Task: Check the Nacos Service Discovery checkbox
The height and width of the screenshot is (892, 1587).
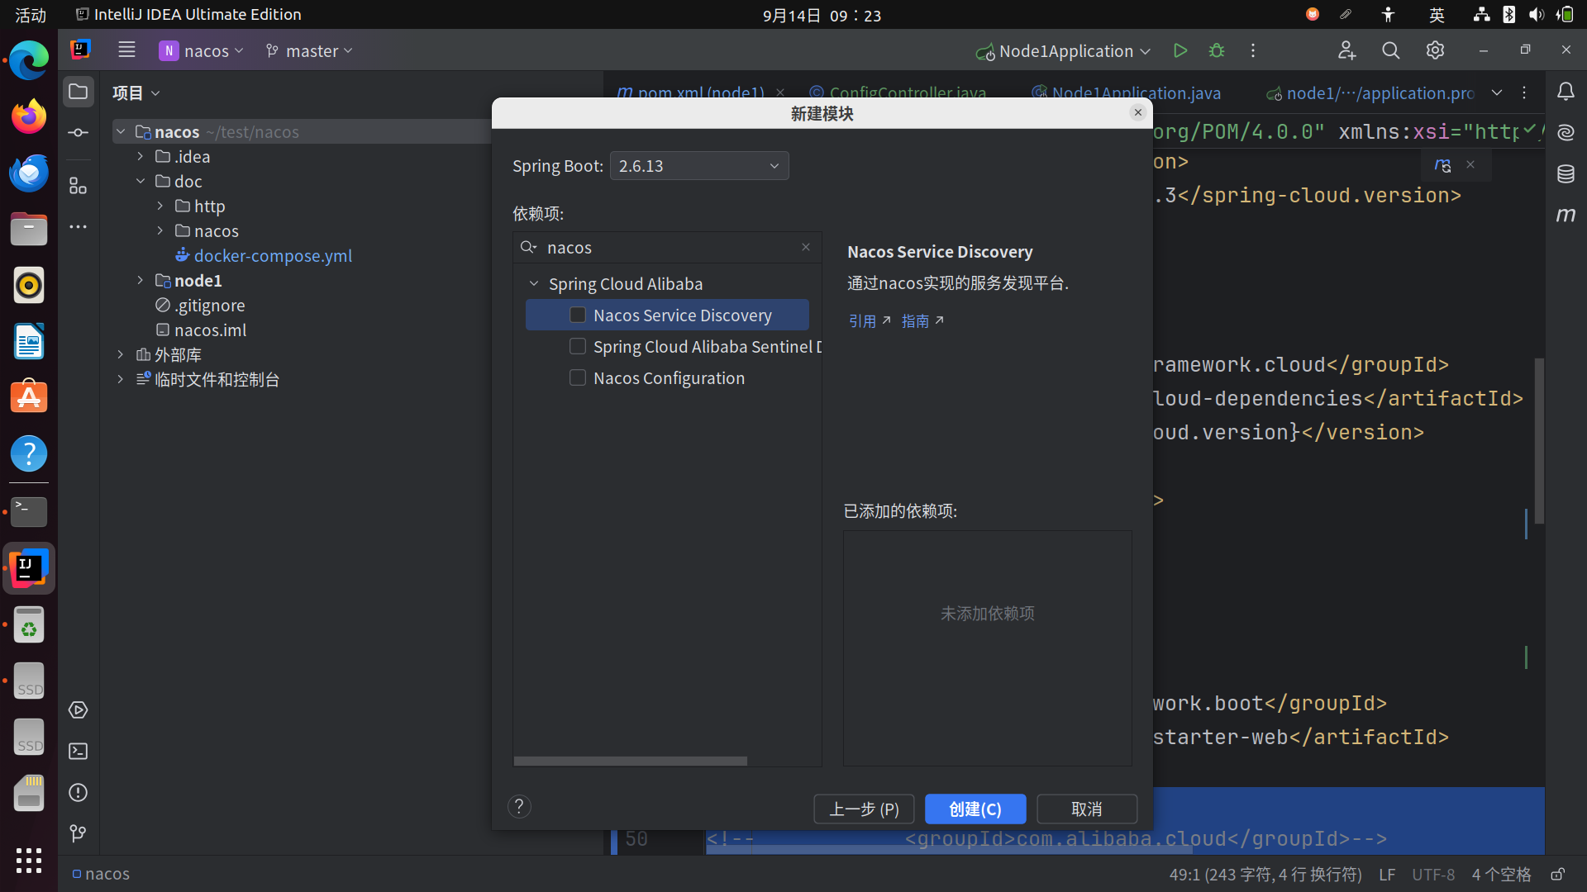Action: pos(578,315)
